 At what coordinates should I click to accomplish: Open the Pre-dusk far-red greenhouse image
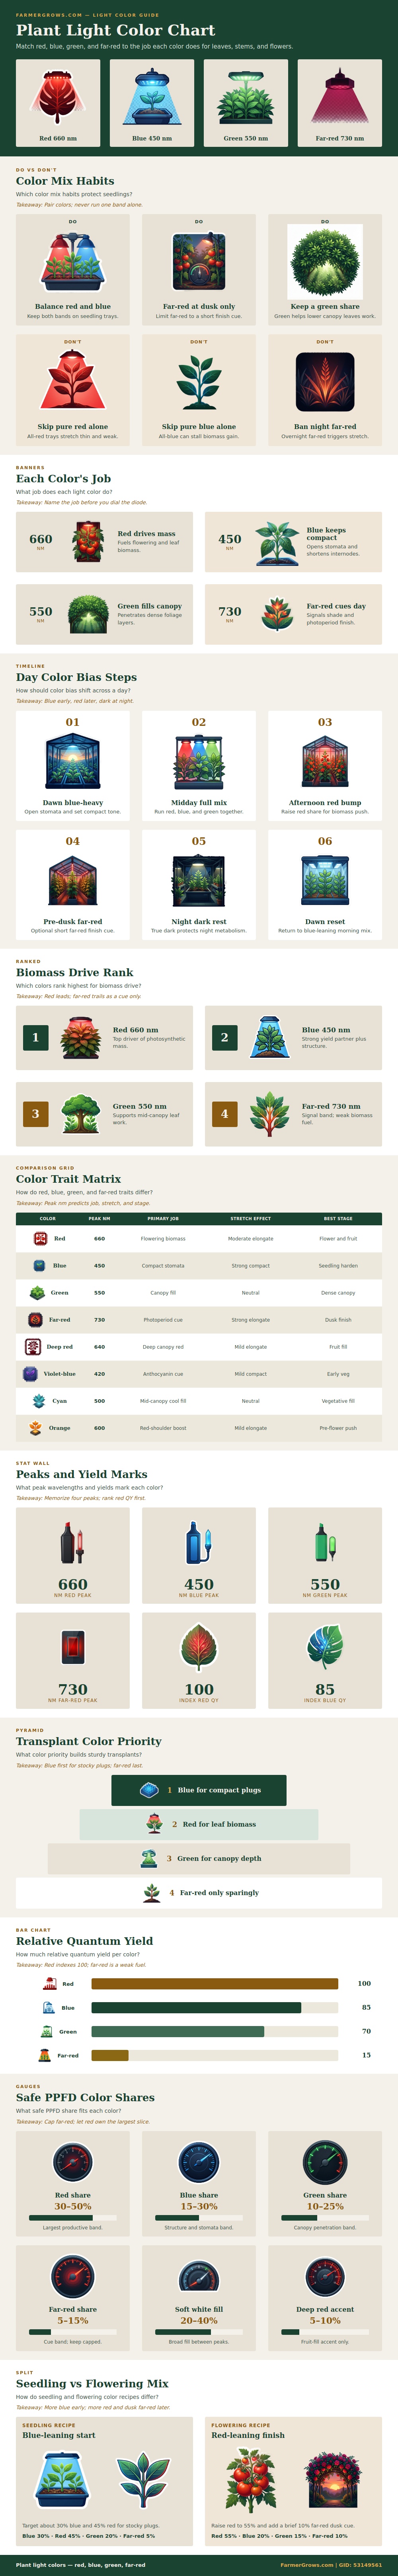pos(73,880)
